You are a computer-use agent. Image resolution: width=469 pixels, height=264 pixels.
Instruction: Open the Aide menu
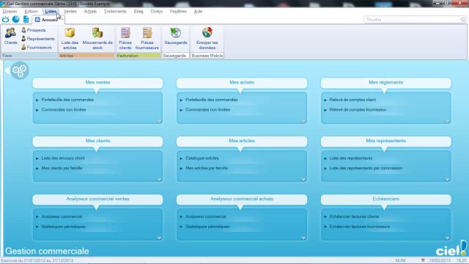coord(198,12)
